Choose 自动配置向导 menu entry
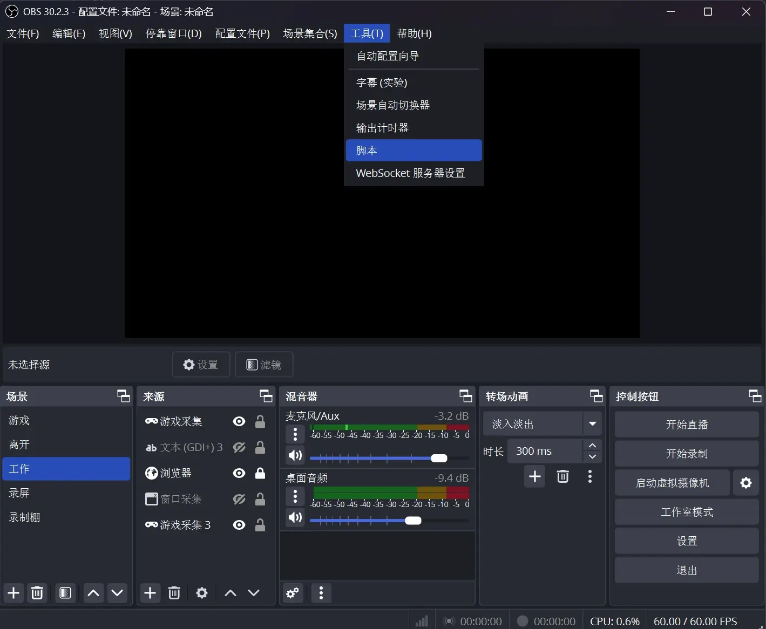The width and height of the screenshot is (766, 629). point(413,56)
